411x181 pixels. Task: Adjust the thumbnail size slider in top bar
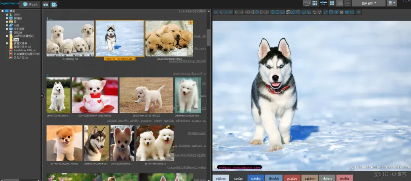point(324,3)
